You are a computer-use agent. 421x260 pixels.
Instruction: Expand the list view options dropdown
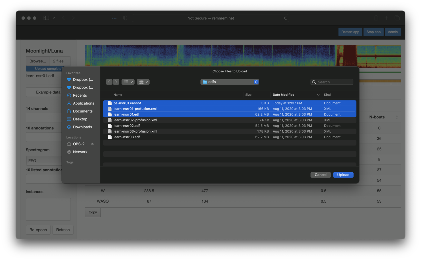coord(128,82)
